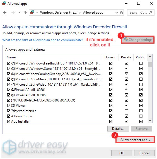Enable Public for WindowsFeedbackHub
The image size is (157, 159).
coord(141,63)
